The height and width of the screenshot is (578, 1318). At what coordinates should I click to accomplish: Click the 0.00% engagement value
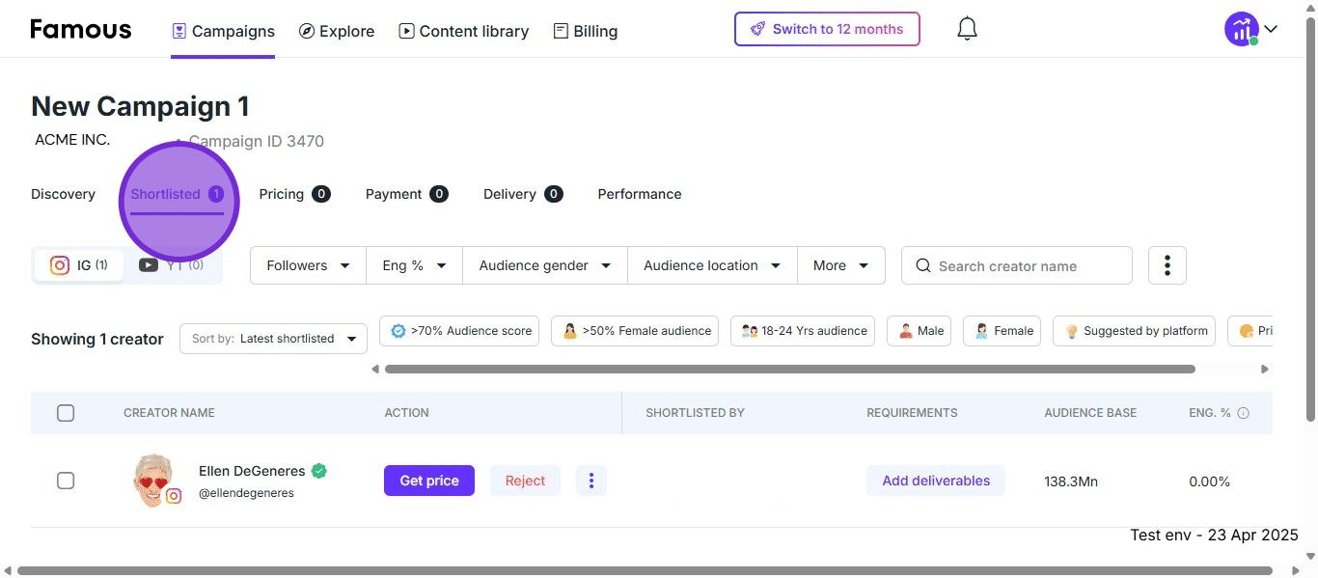tap(1209, 482)
